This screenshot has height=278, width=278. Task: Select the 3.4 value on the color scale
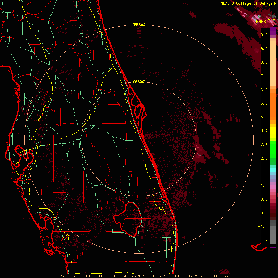pos(264,145)
